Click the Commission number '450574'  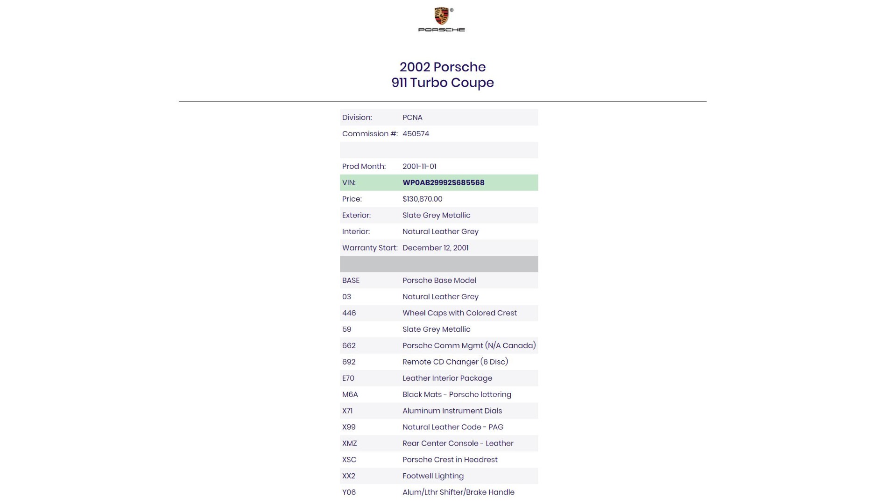(x=416, y=134)
